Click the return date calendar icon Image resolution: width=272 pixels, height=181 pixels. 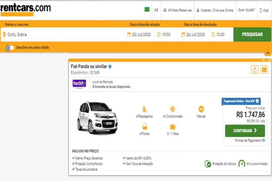(x=183, y=35)
